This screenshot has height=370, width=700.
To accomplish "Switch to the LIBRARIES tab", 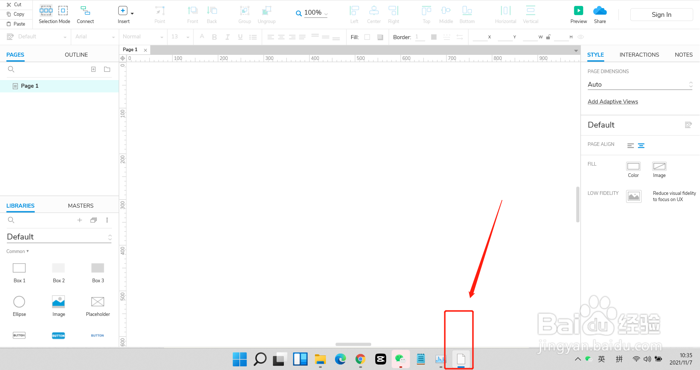I will (20, 206).
